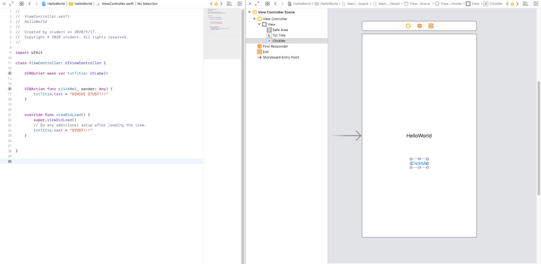This screenshot has height=264, width=541.
Task: Open related items grid menu in code editor
Action: [x=21, y=4]
